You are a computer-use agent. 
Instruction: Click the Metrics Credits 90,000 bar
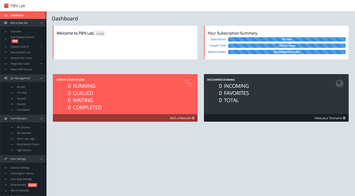pyautogui.click(x=286, y=52)
